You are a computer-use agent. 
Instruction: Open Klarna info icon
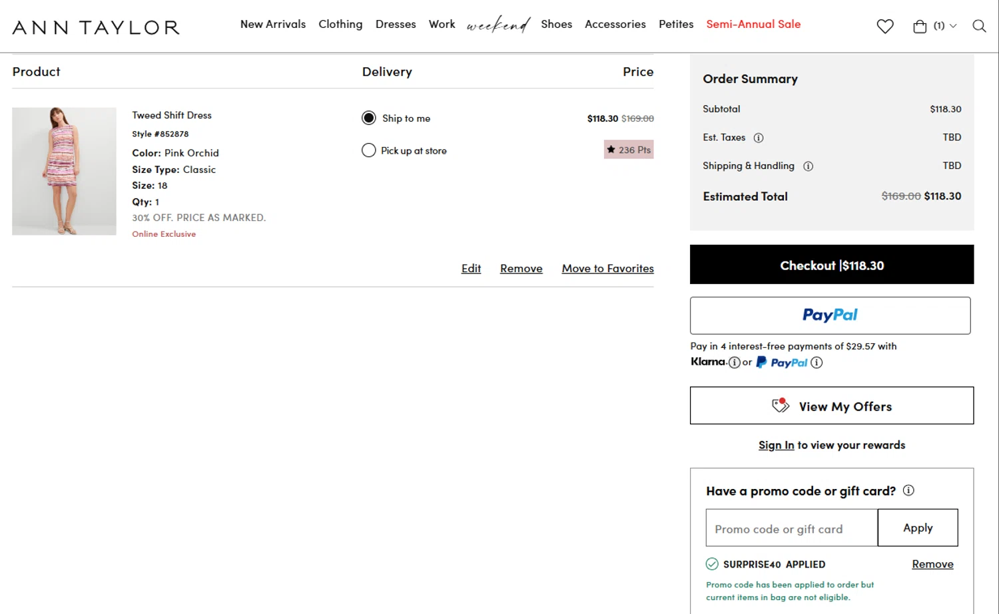[734, 363]
